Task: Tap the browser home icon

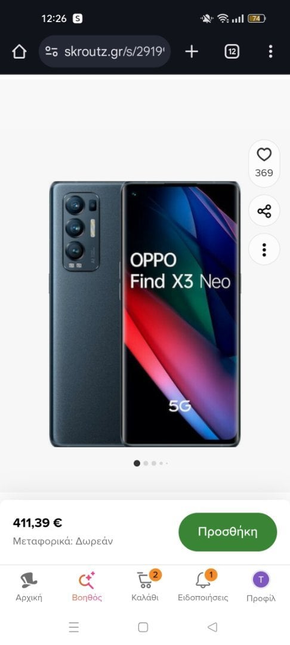Action: click(x=19, y=52)
